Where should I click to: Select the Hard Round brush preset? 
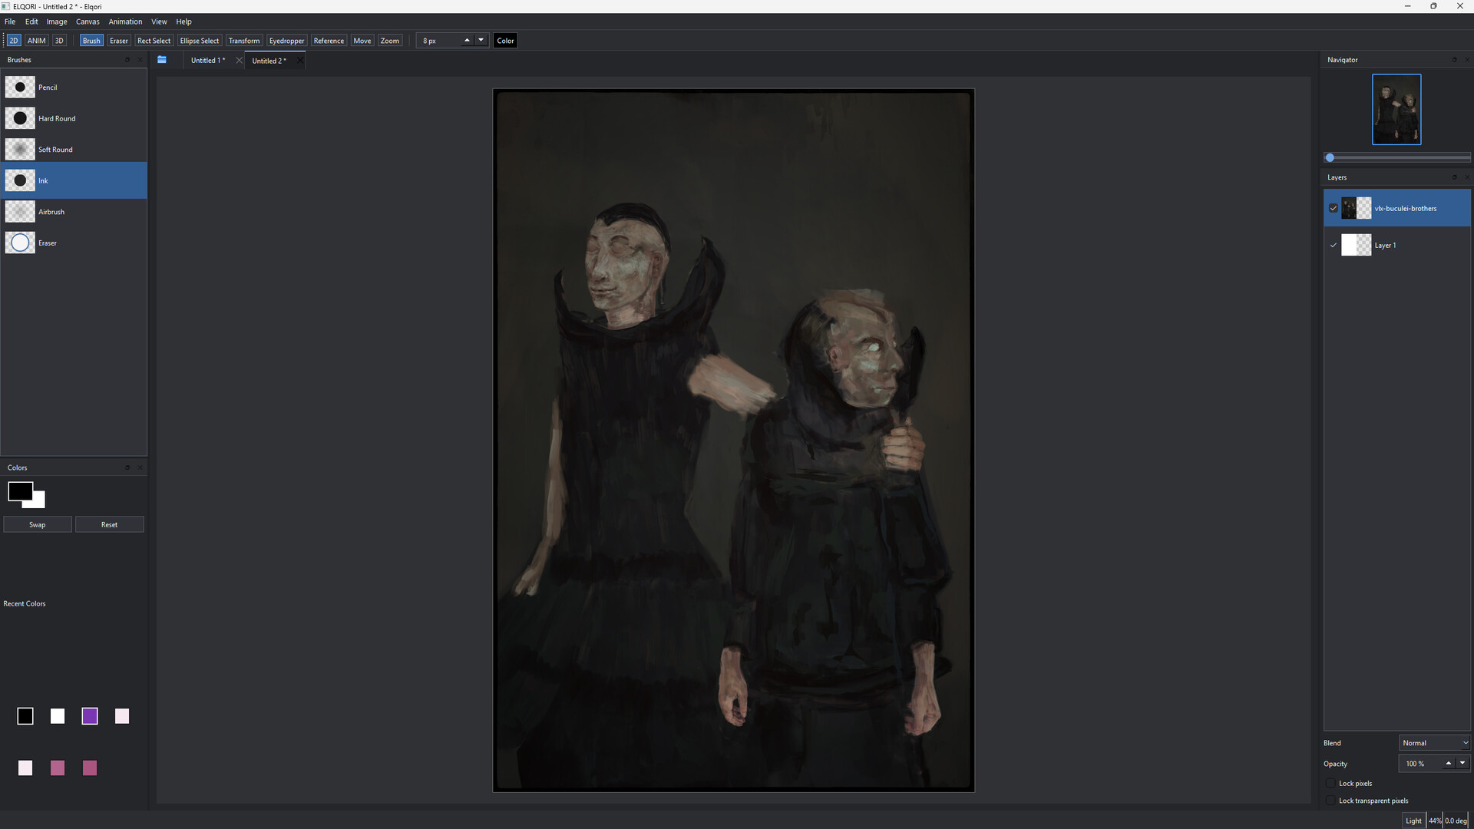coord(74,118)
